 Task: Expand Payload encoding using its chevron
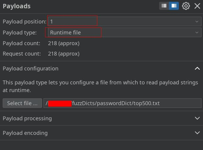197,133
